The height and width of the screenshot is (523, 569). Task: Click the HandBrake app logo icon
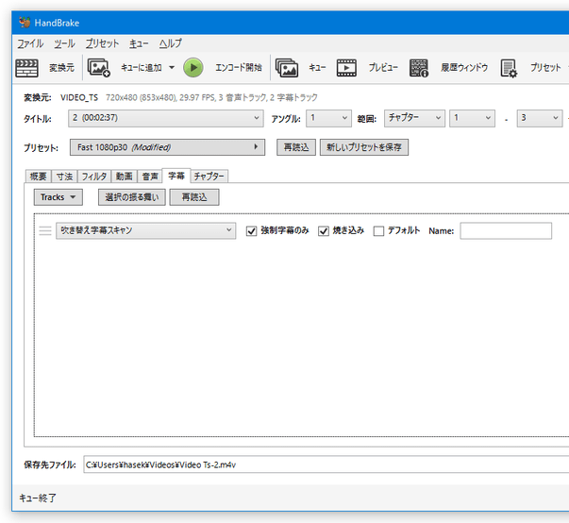[x=25, y=23]
